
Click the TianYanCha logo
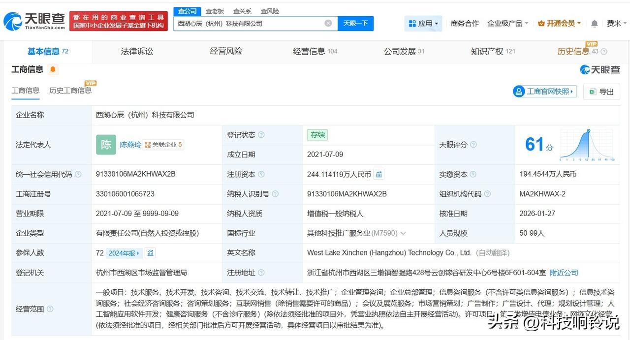pos(34,21)
